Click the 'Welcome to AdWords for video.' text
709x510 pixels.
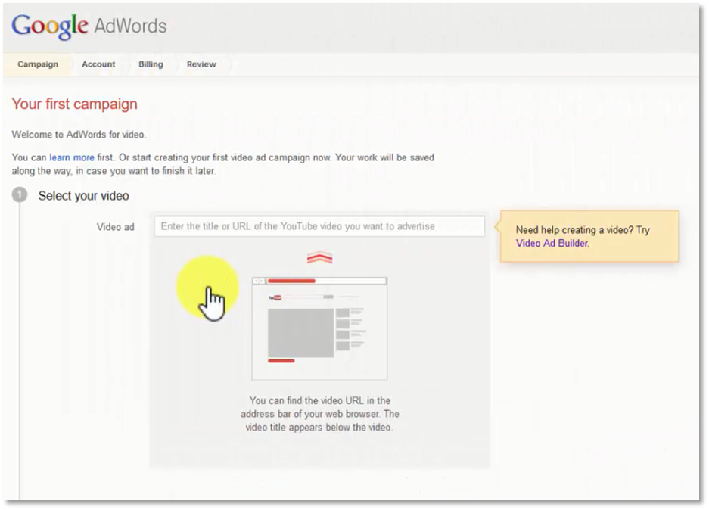79,135
